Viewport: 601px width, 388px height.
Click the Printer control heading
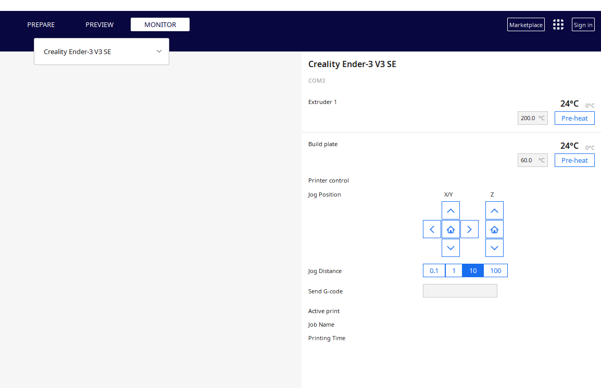coord(329,180)
